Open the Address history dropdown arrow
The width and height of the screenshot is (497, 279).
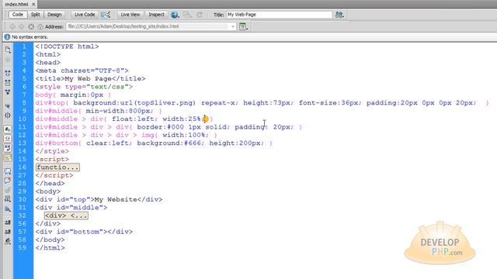[x=233, y=26]
